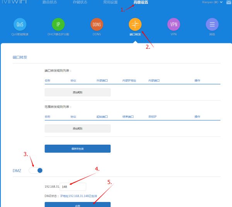232x207 pixels.
Task: Toggle the DMZ switch
Action: pyautogui.click(x=36, y=170)
